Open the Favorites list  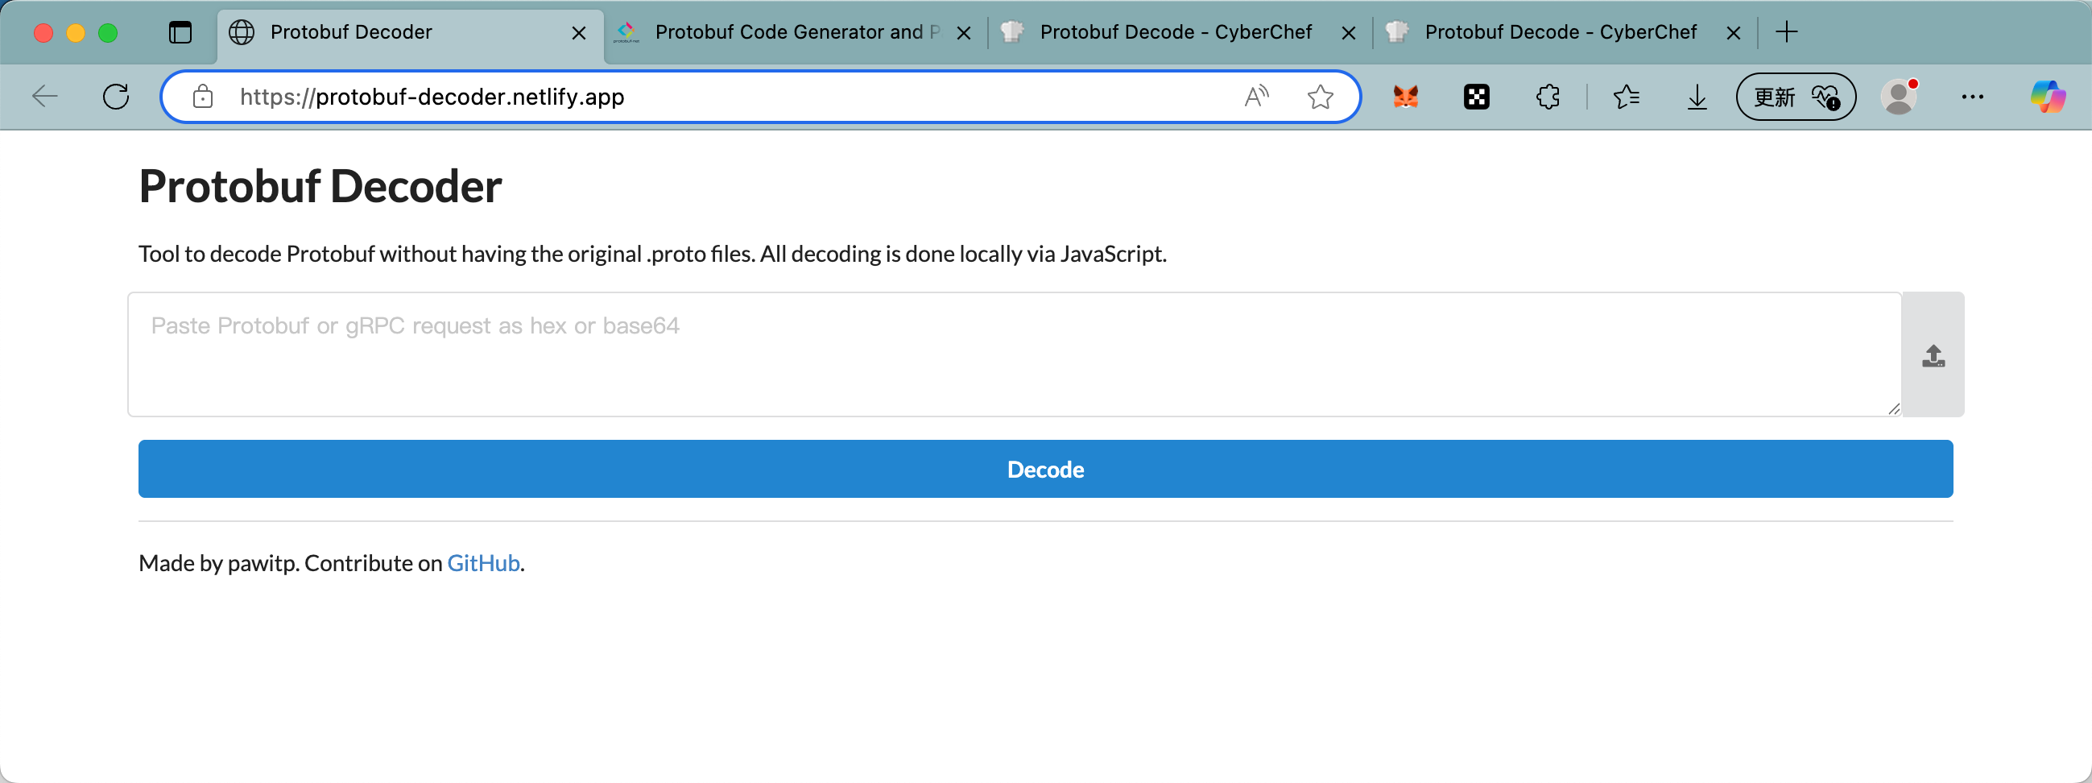coord(1627,97)
